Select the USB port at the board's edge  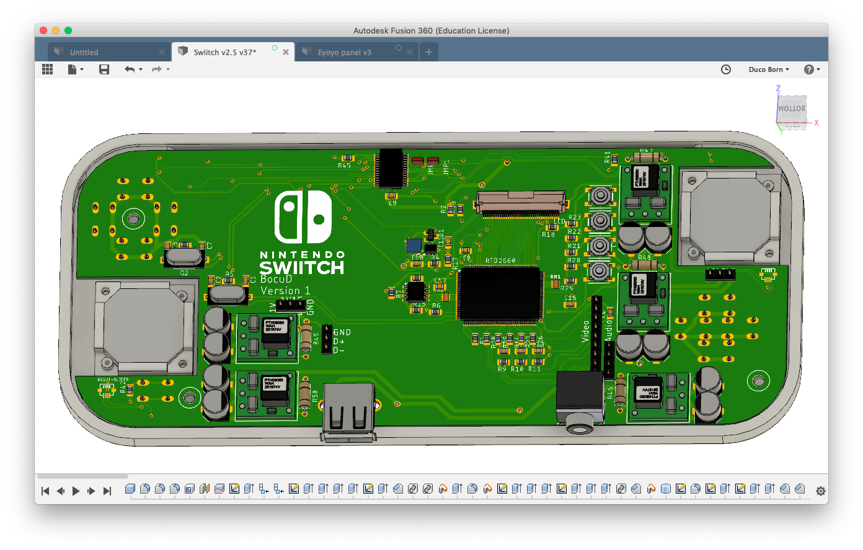point(349,412)
